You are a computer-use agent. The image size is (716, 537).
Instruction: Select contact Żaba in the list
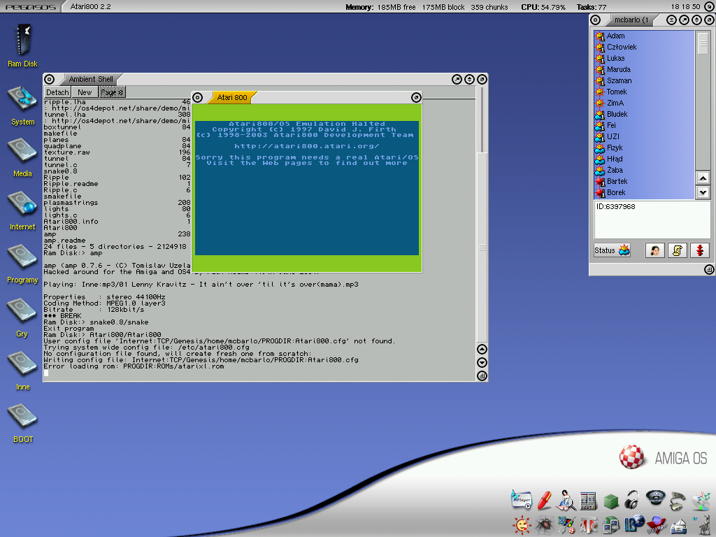coord(644,171)
